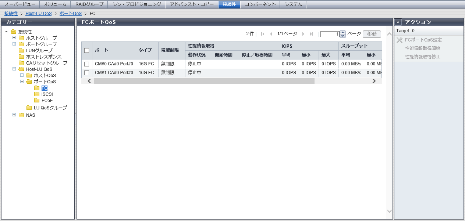Viewport: 465px width, 221px height.
Task: Click the last page pagination icon
Action: coord(312,34)
